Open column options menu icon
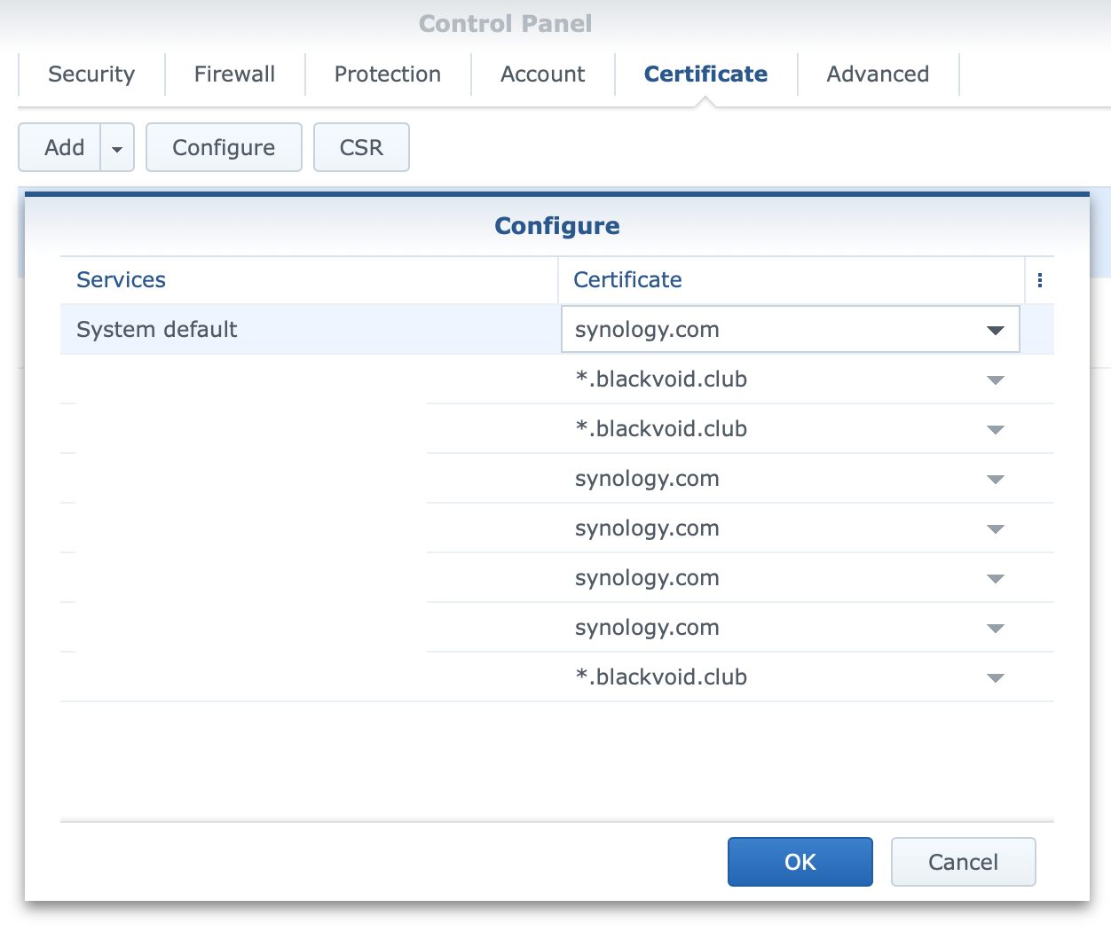Image resolution: width=1111 pixels, height=931 pixels. pyautogui.click(x=1040, y=280)
